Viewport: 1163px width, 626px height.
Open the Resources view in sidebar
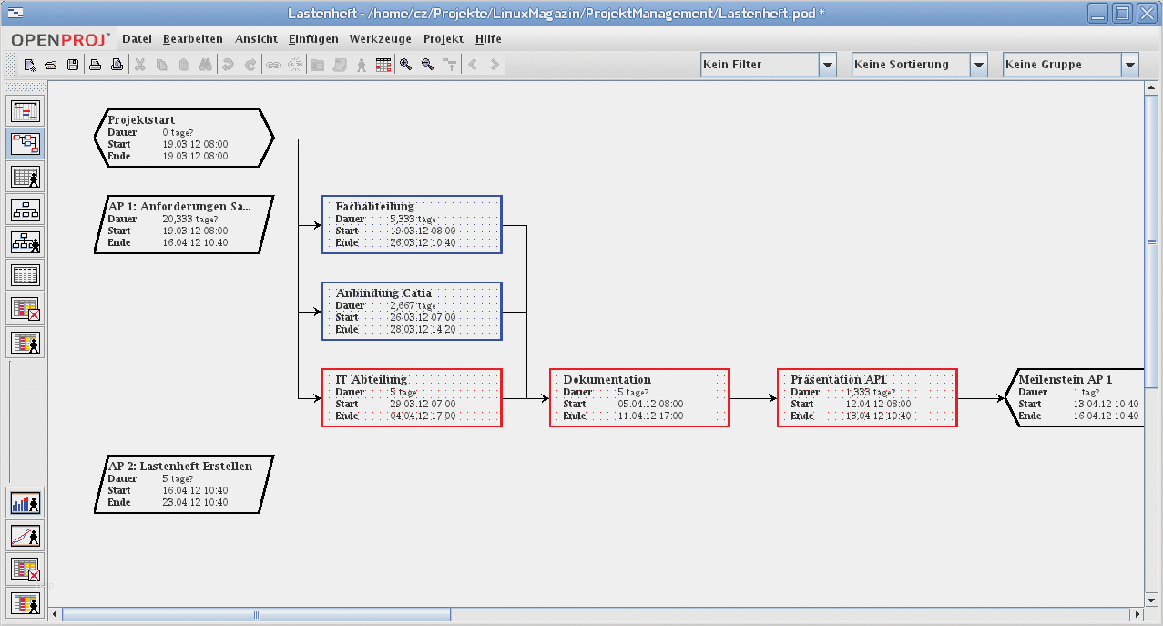(26, 177)
